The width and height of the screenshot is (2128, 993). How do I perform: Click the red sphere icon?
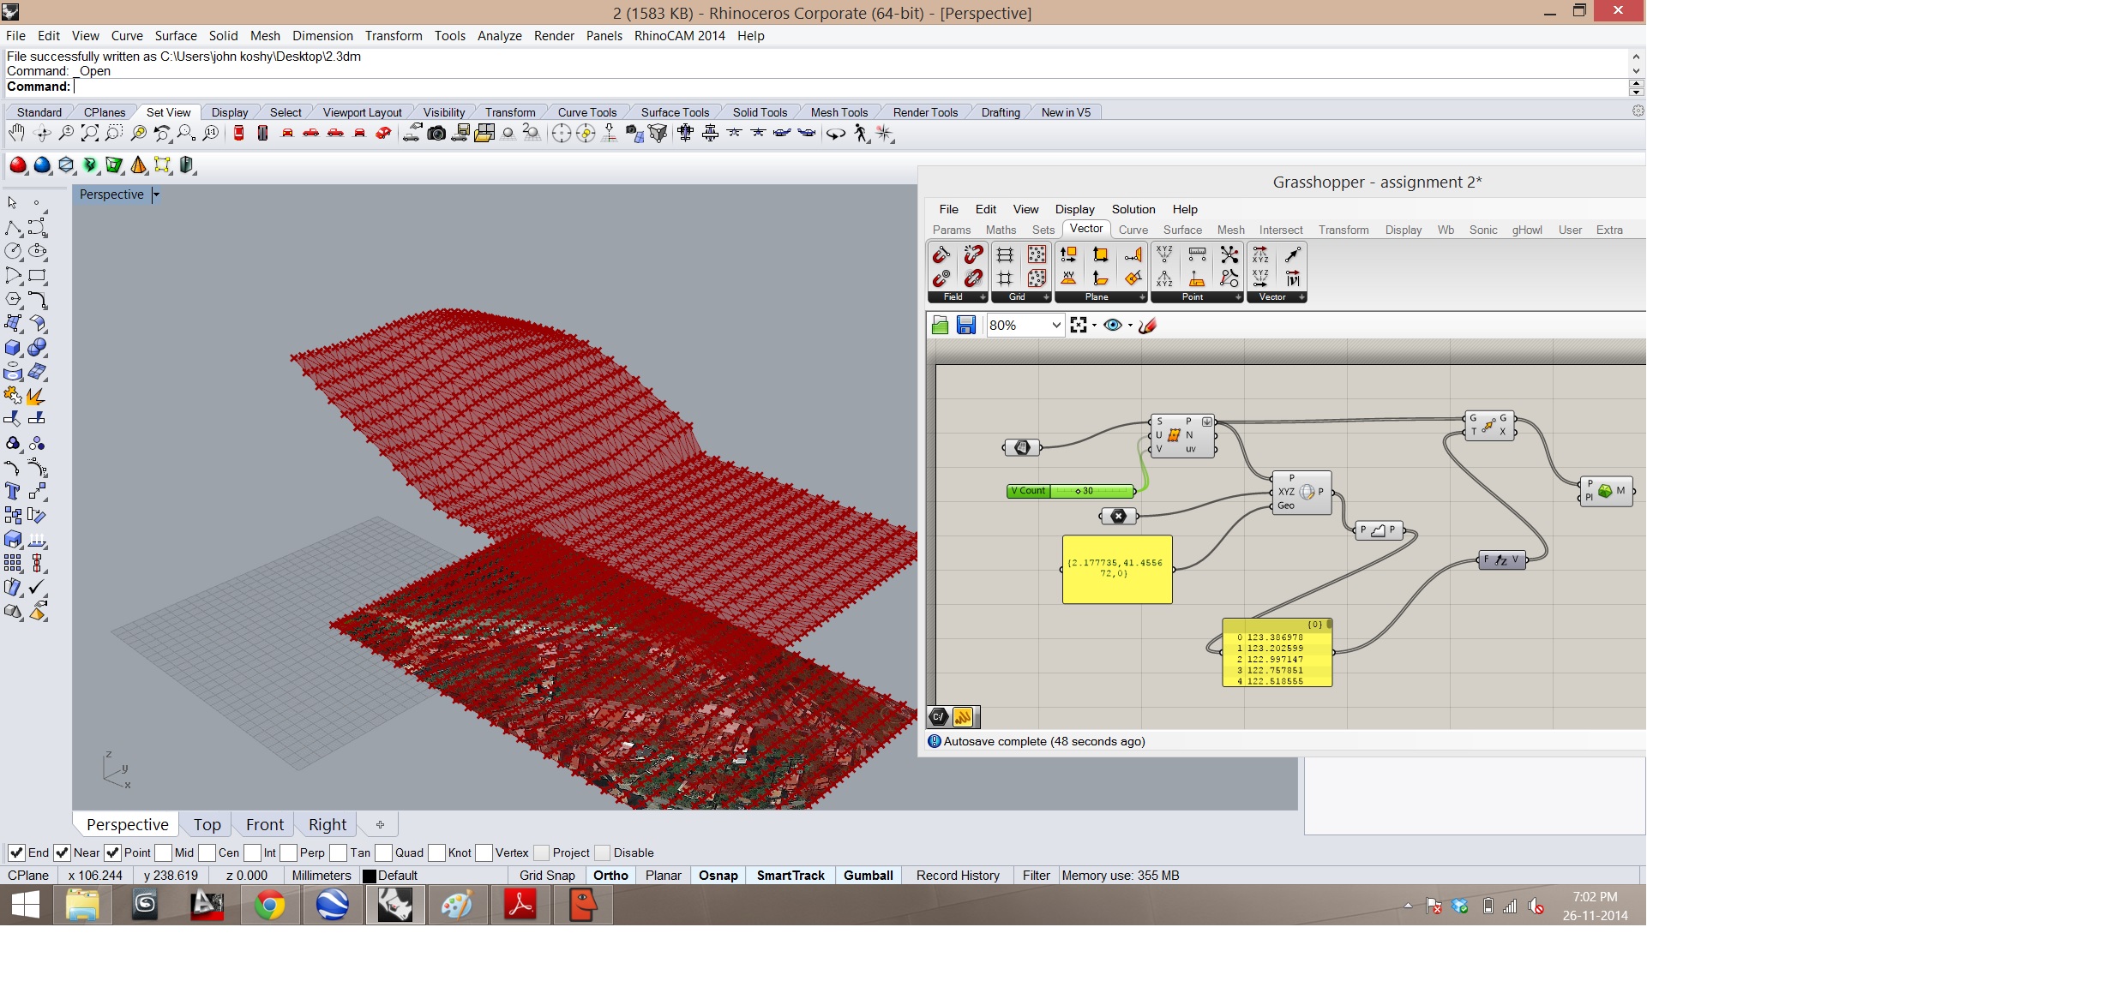pyautogui.click(x=18, y=165)
